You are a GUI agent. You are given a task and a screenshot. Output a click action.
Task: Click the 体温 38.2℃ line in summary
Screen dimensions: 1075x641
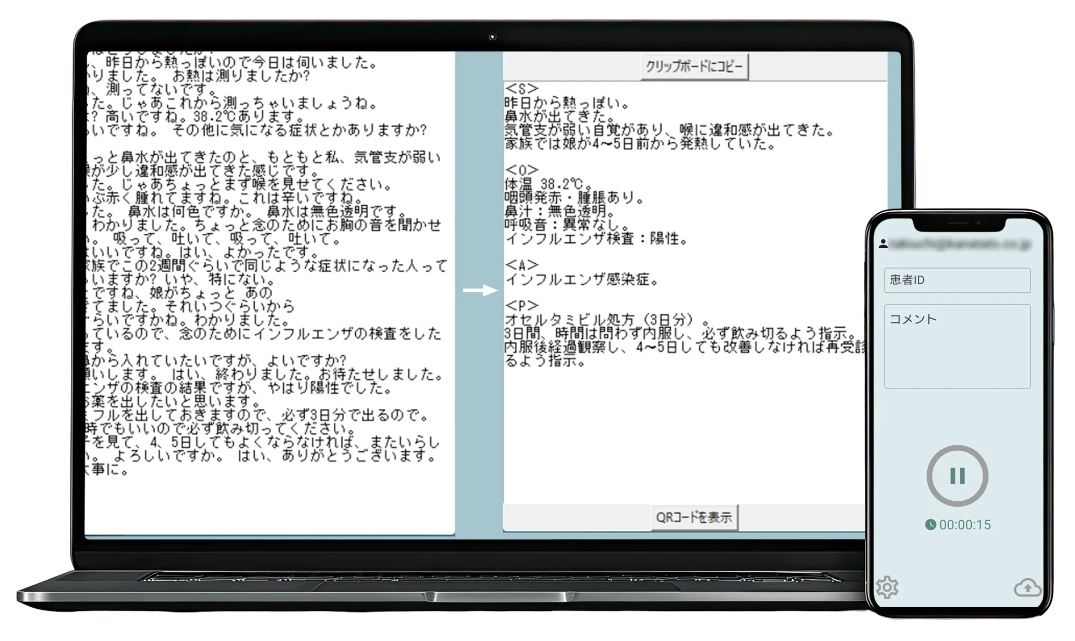[x=547, y=184]
